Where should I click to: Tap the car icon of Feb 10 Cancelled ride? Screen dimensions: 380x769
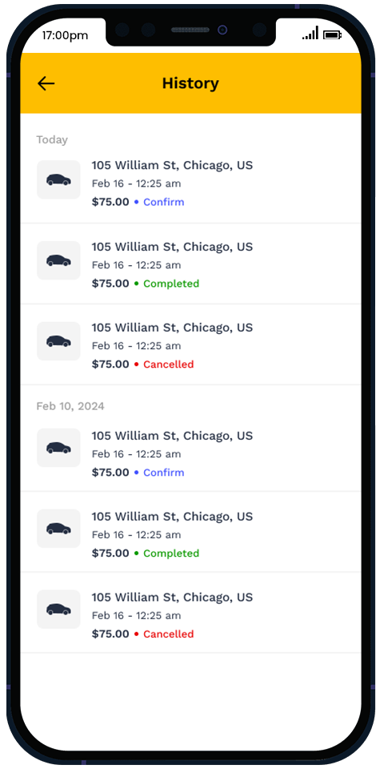pos(58,609)
